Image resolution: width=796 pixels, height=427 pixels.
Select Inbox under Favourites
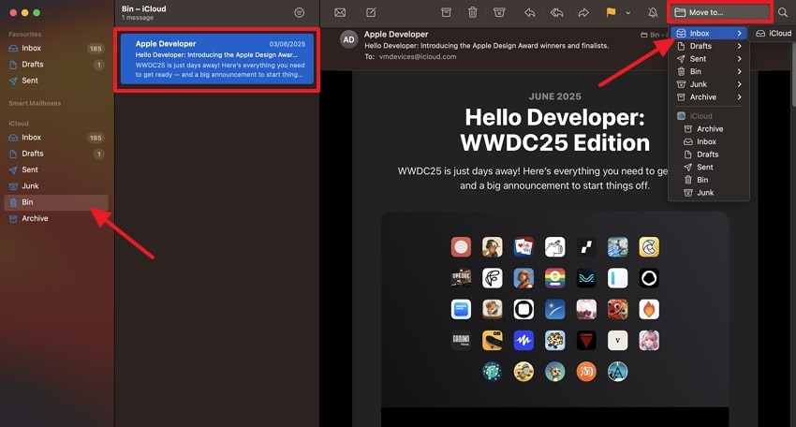pos(56,49)
